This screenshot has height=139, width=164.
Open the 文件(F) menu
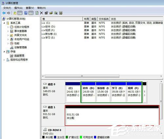[7, 8]
